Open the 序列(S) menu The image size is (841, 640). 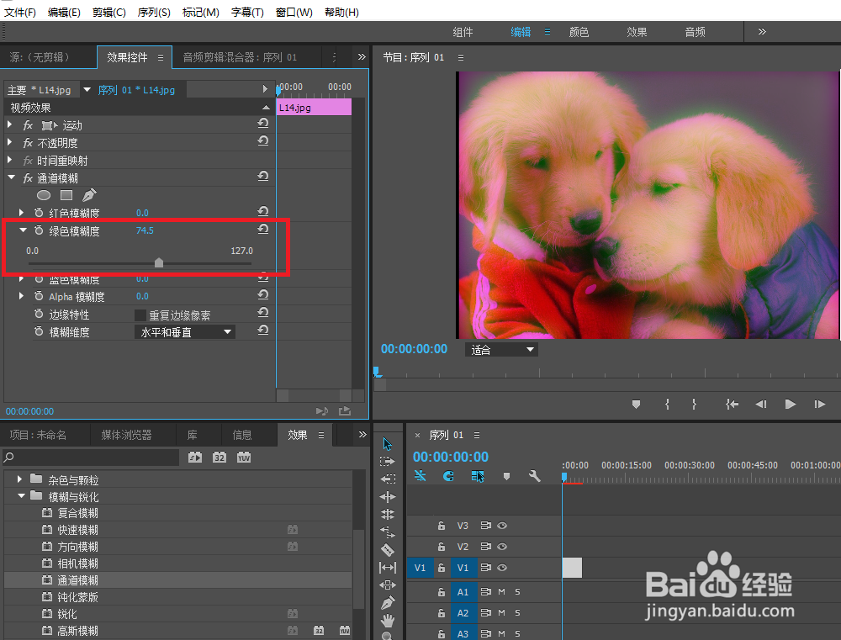[154, 12]
